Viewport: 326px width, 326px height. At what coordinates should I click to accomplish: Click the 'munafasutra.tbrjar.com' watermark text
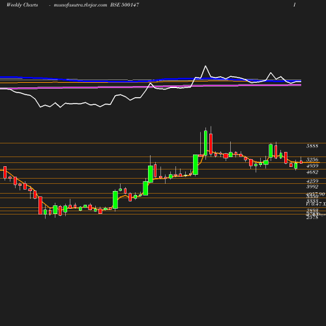point(80,5)
